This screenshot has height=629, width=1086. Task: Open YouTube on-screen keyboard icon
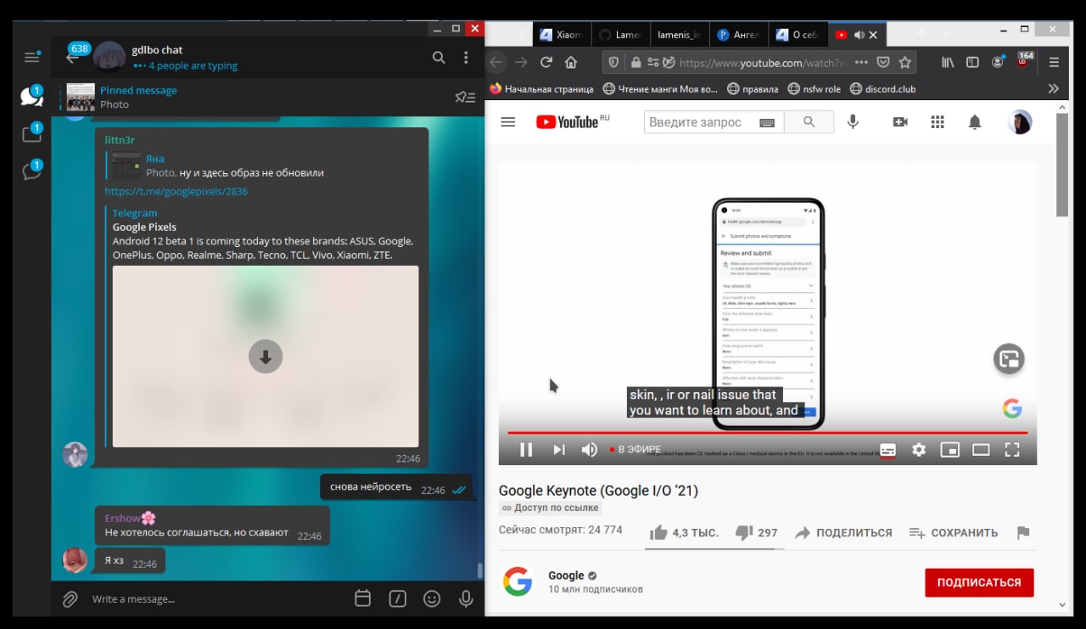(x=767, y=123)
